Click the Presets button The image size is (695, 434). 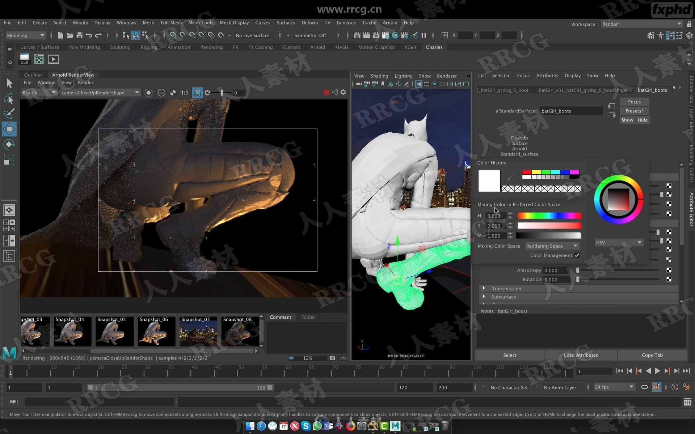coord(634,111)
